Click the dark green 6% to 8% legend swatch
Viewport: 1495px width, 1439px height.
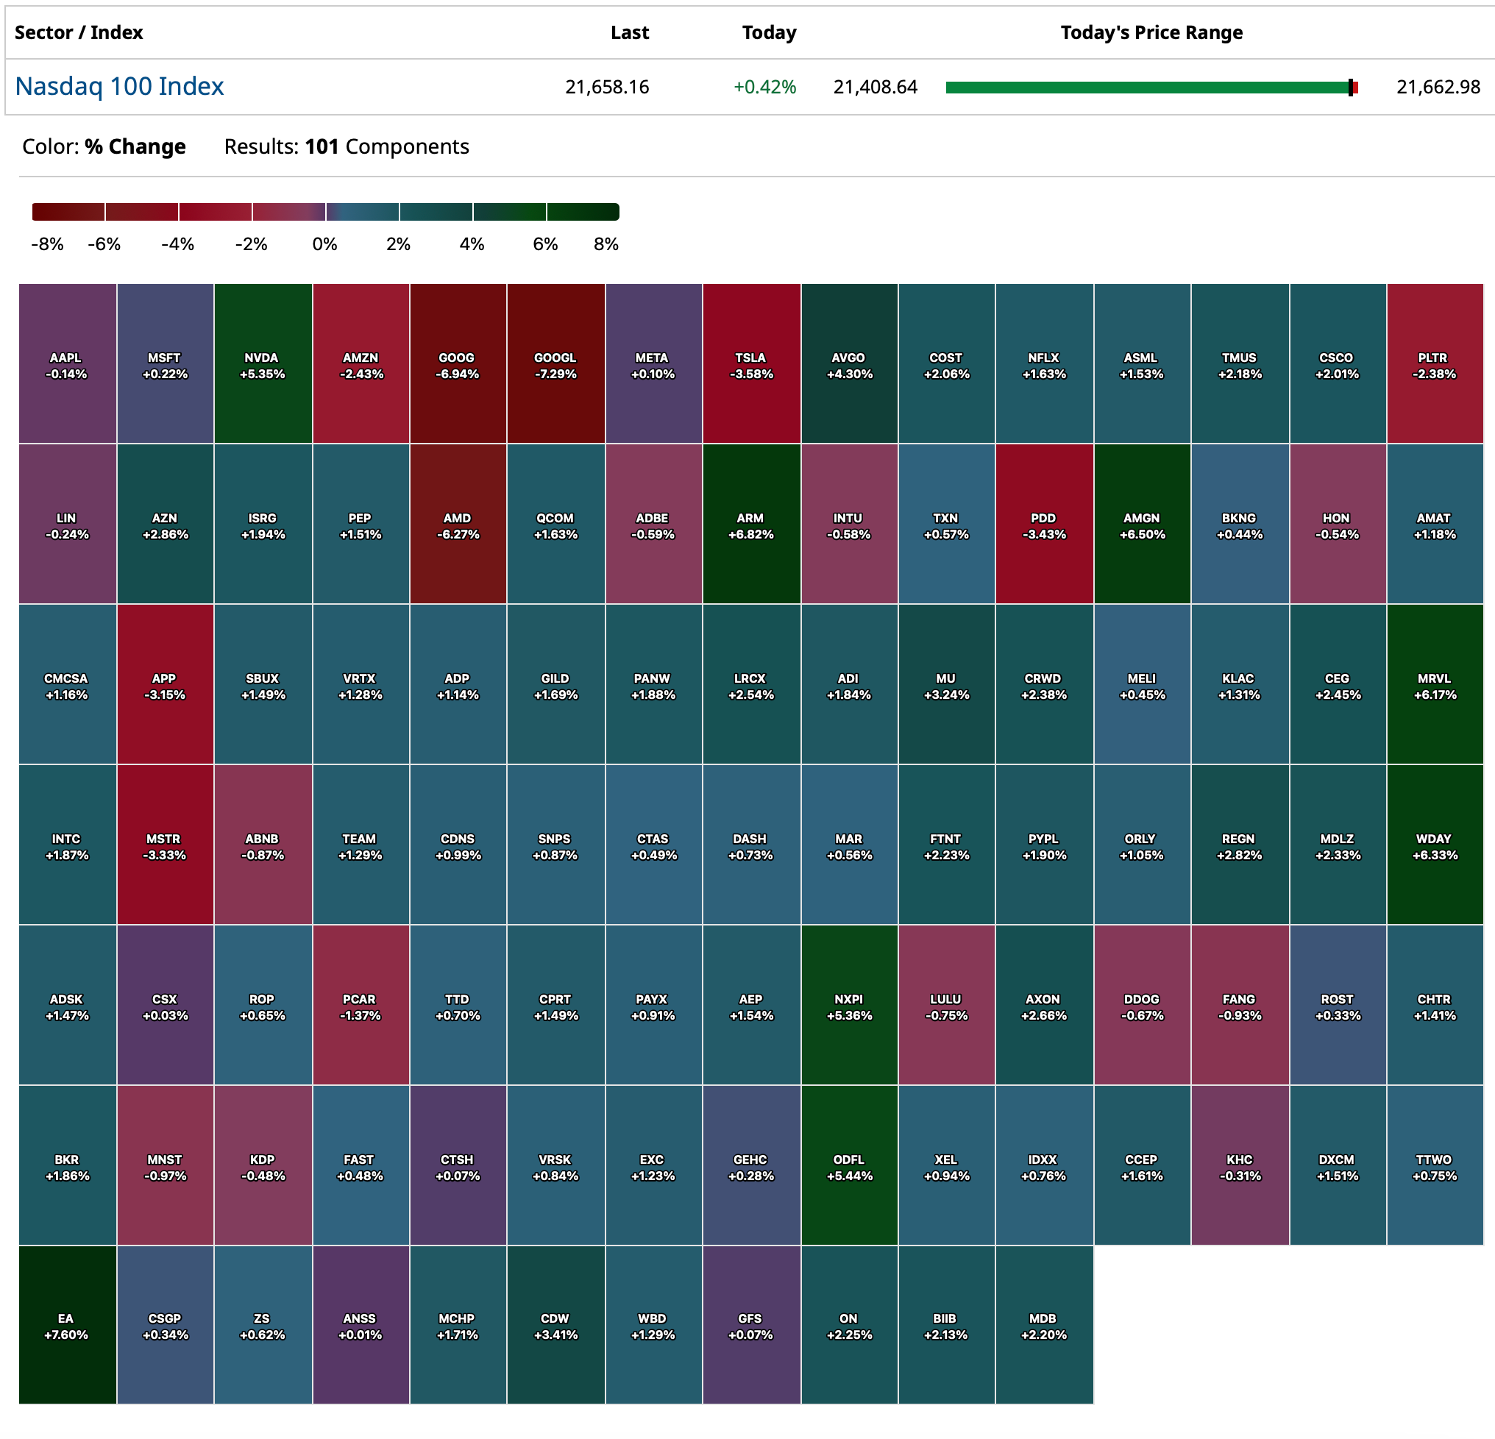[583, 212]
